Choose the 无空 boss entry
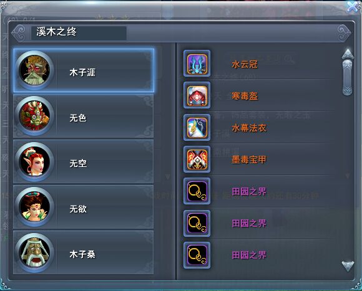Viewport: 362px width, 291px height. pyautogui.click(x=84, y=161)
